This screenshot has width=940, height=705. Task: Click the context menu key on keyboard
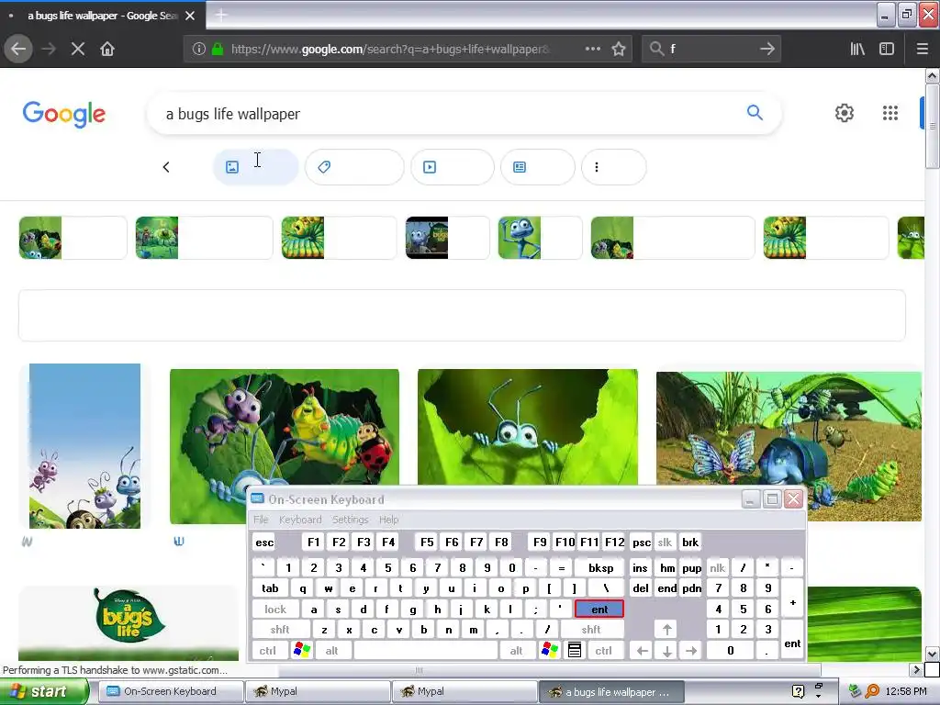click(x=575, y=651)
